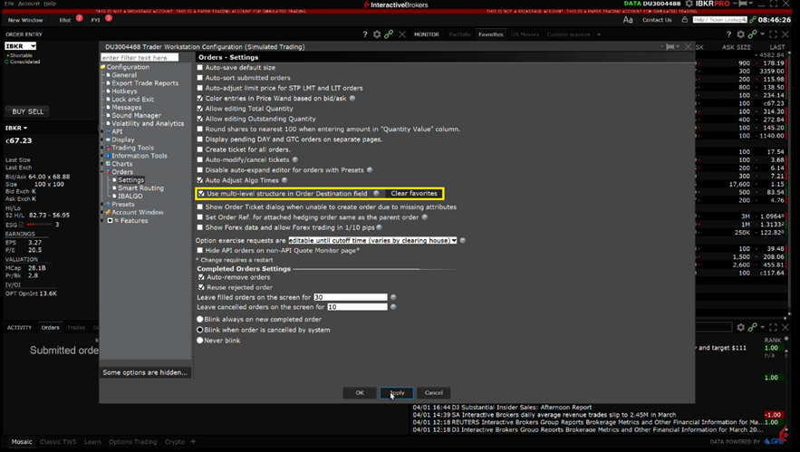Select Never blink radio option
This screenshot has height=452, width=800.
pos(200,341)
